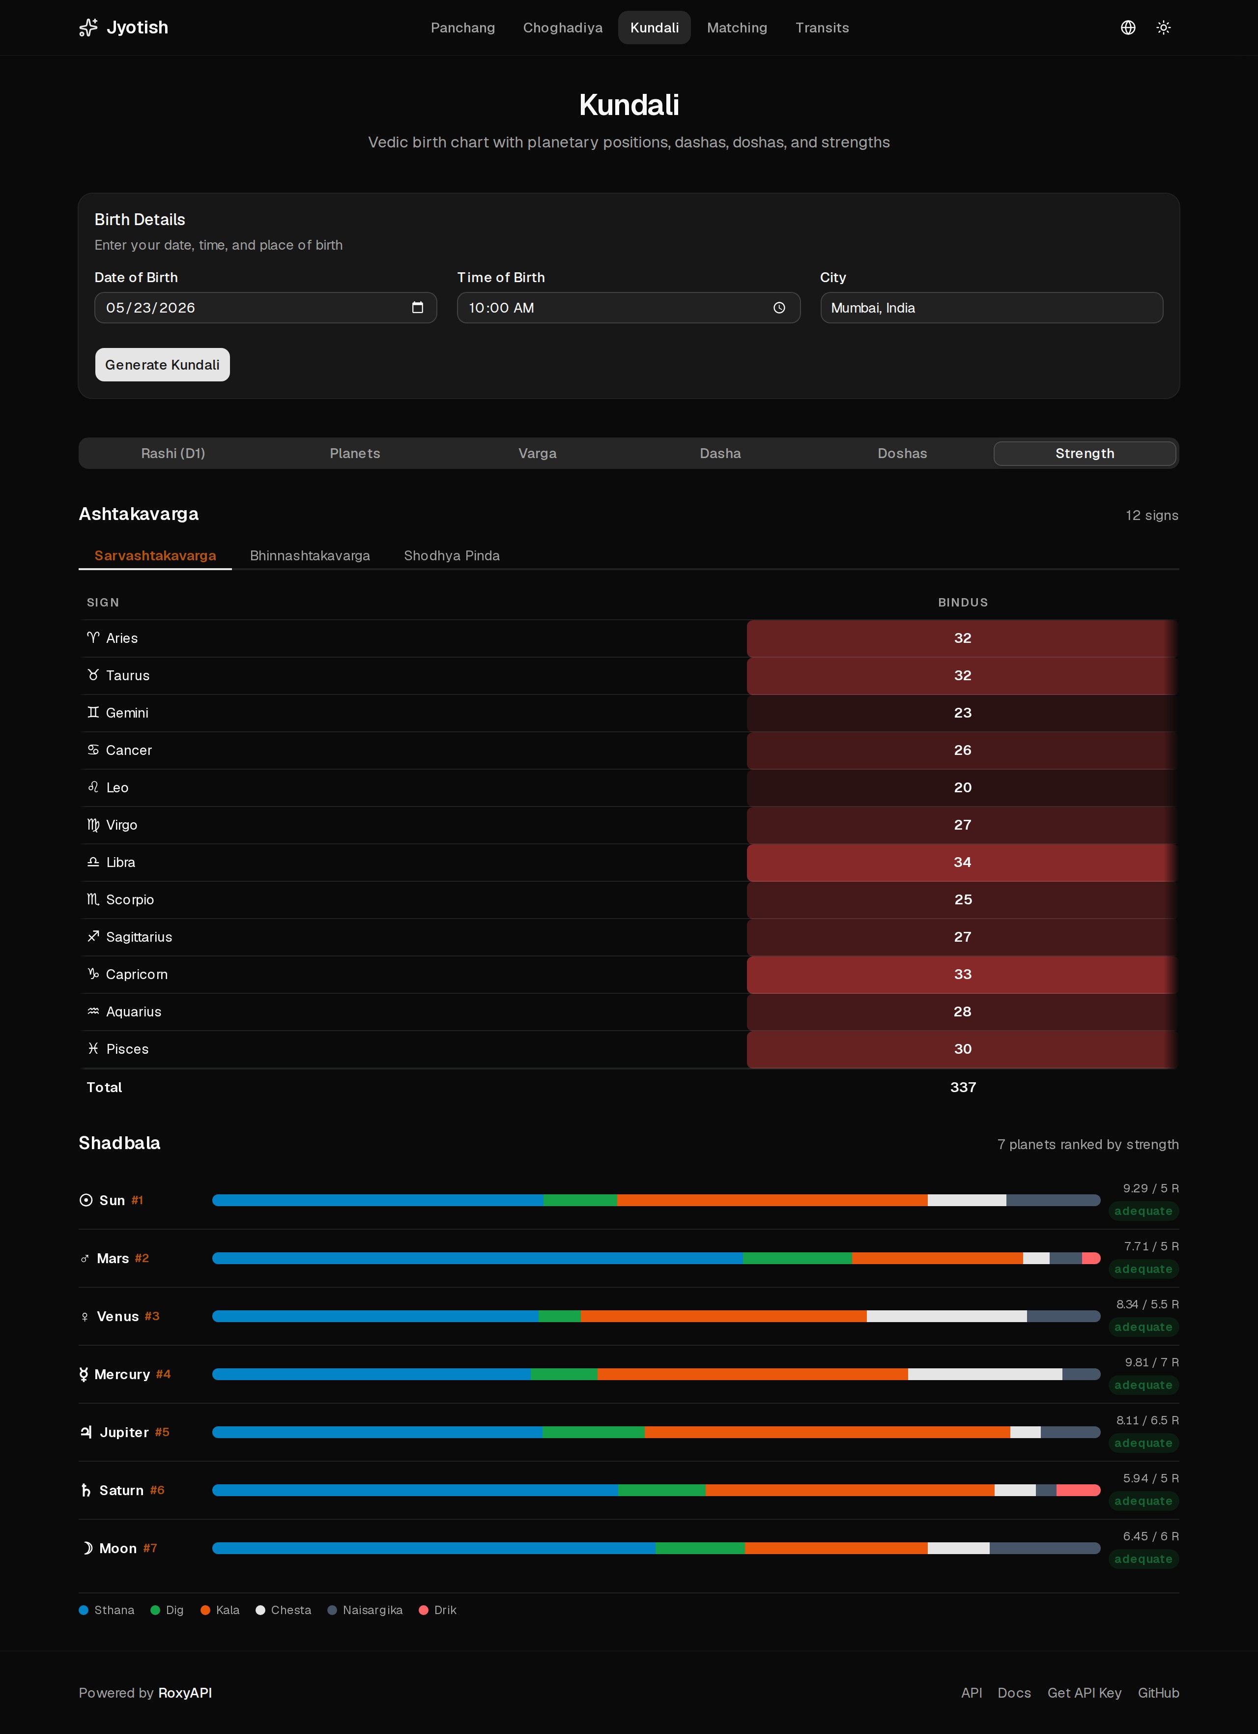
Task: Click the gray Naisargika legend dot
Action: click(332, 1610)
